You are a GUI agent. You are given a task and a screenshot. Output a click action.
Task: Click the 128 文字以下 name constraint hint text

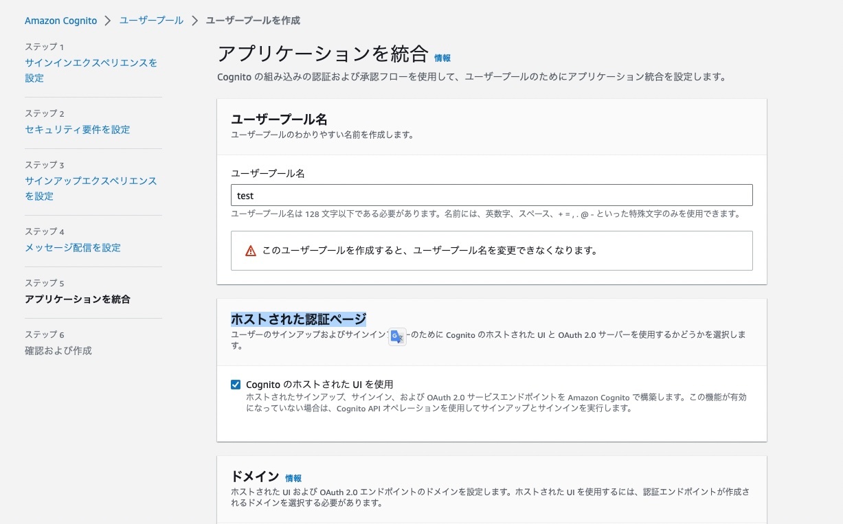point(485,214)
